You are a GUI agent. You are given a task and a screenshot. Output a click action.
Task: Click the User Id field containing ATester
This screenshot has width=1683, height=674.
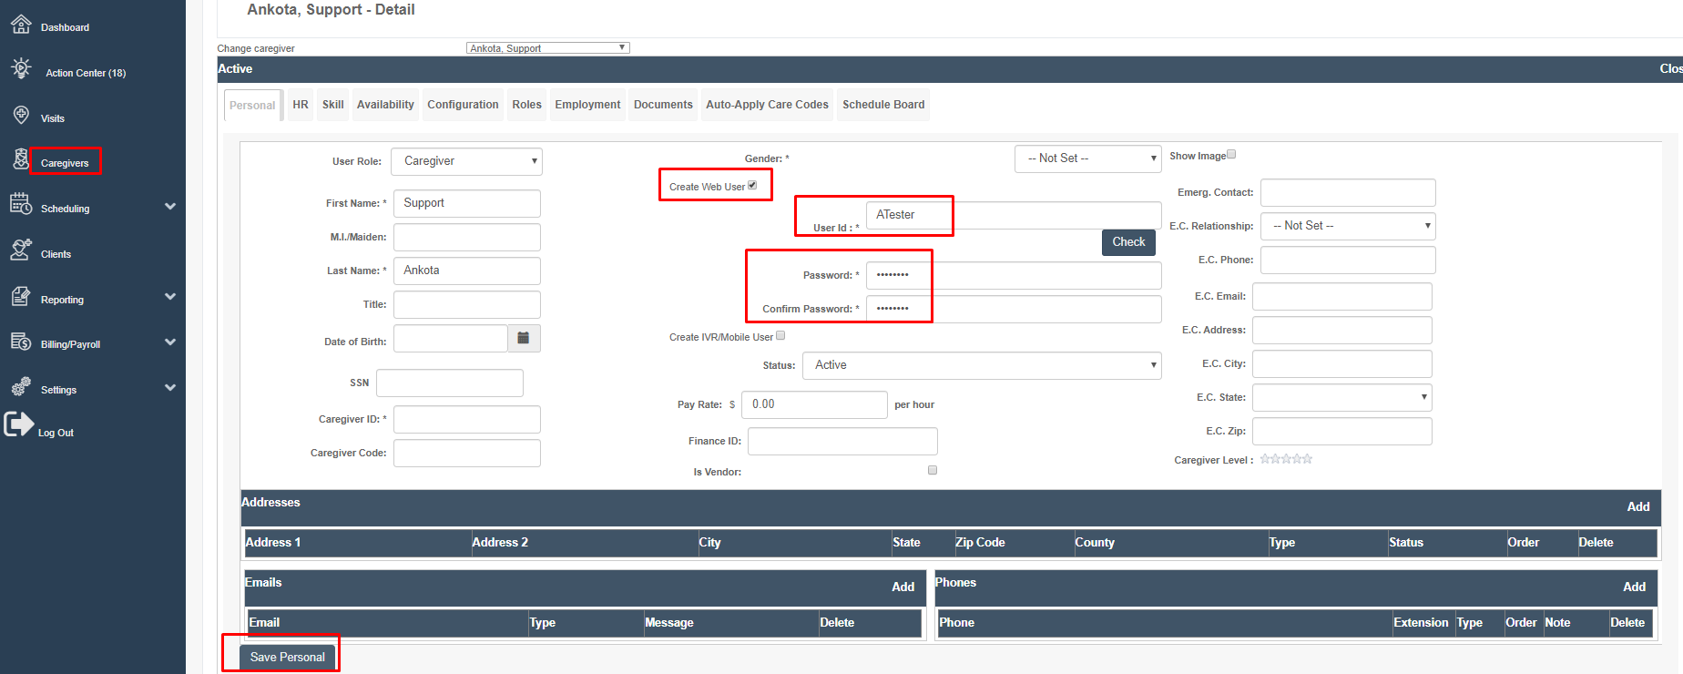[1014, 215]
